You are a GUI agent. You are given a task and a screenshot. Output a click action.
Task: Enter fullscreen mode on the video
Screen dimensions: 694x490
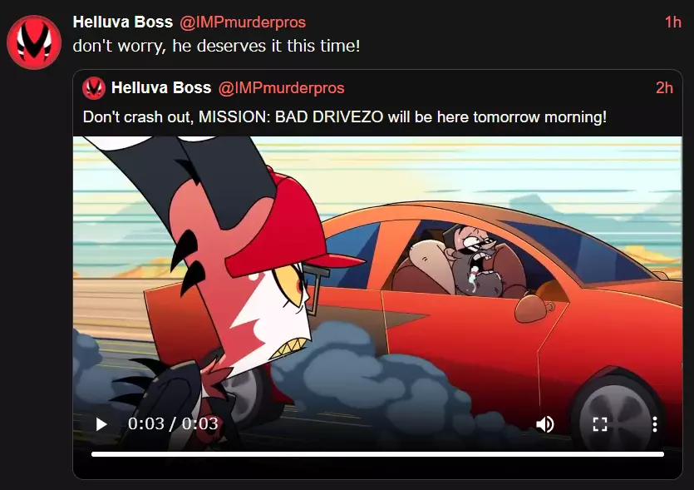(600, 424)
